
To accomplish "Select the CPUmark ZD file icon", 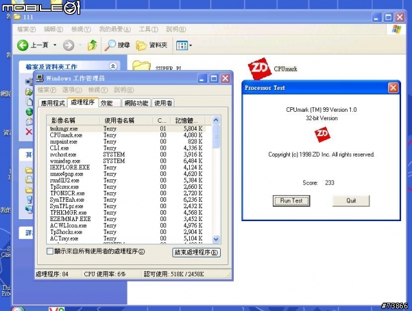I will click(x=259, y=69).
